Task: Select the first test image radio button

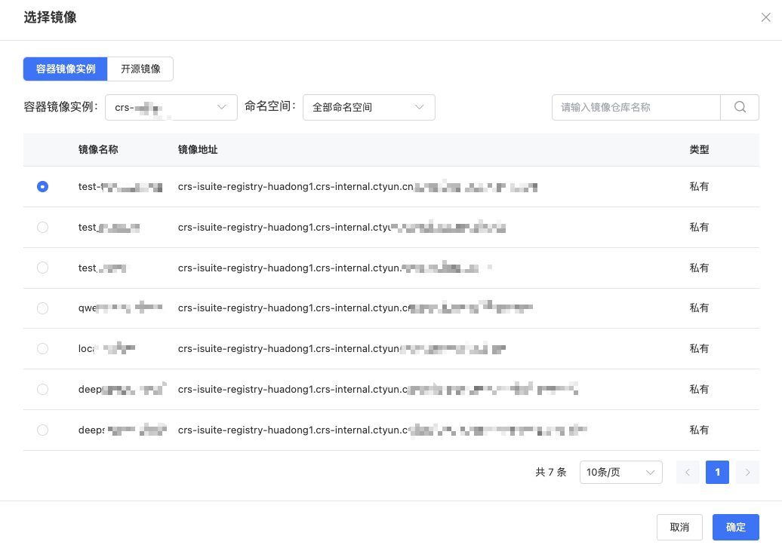Action: point(43,187)
